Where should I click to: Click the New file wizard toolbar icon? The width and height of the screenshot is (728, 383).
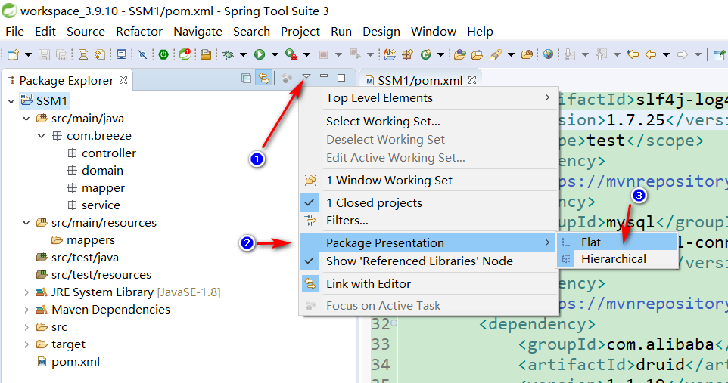pyautogui.click(x=13, y=54)
